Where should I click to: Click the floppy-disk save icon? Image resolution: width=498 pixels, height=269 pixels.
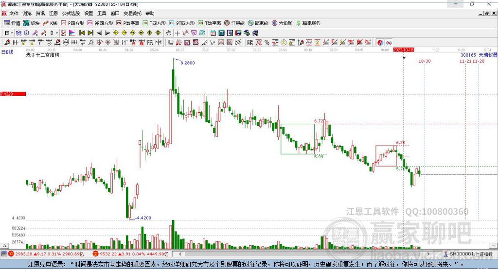[x=238, y=33]
